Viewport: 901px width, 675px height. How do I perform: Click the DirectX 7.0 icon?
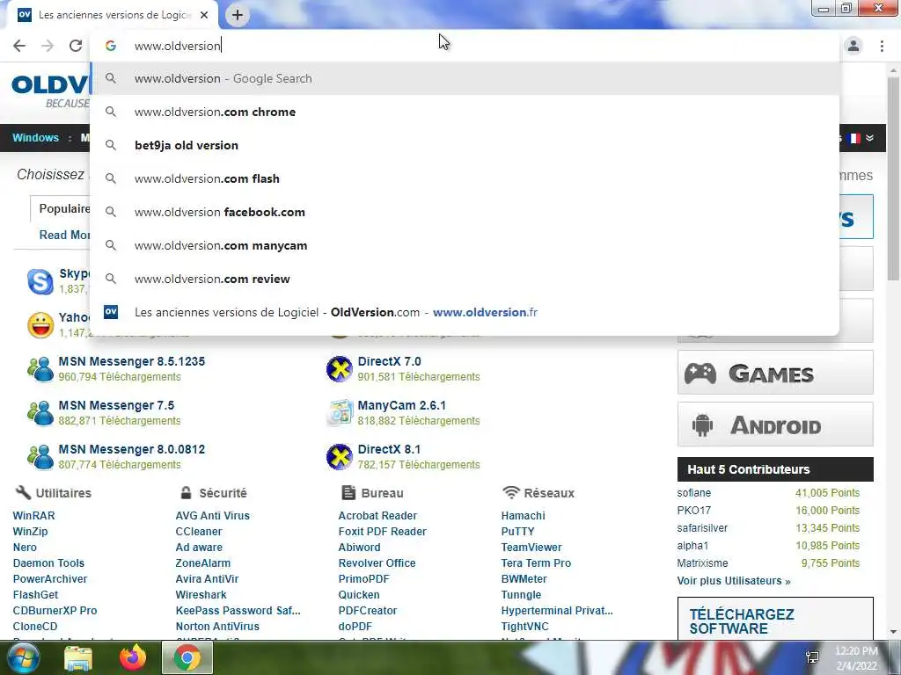pos(340,368)
